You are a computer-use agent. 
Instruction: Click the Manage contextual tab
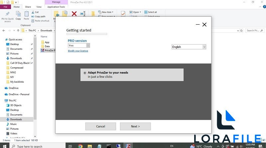tap(56, 2)
